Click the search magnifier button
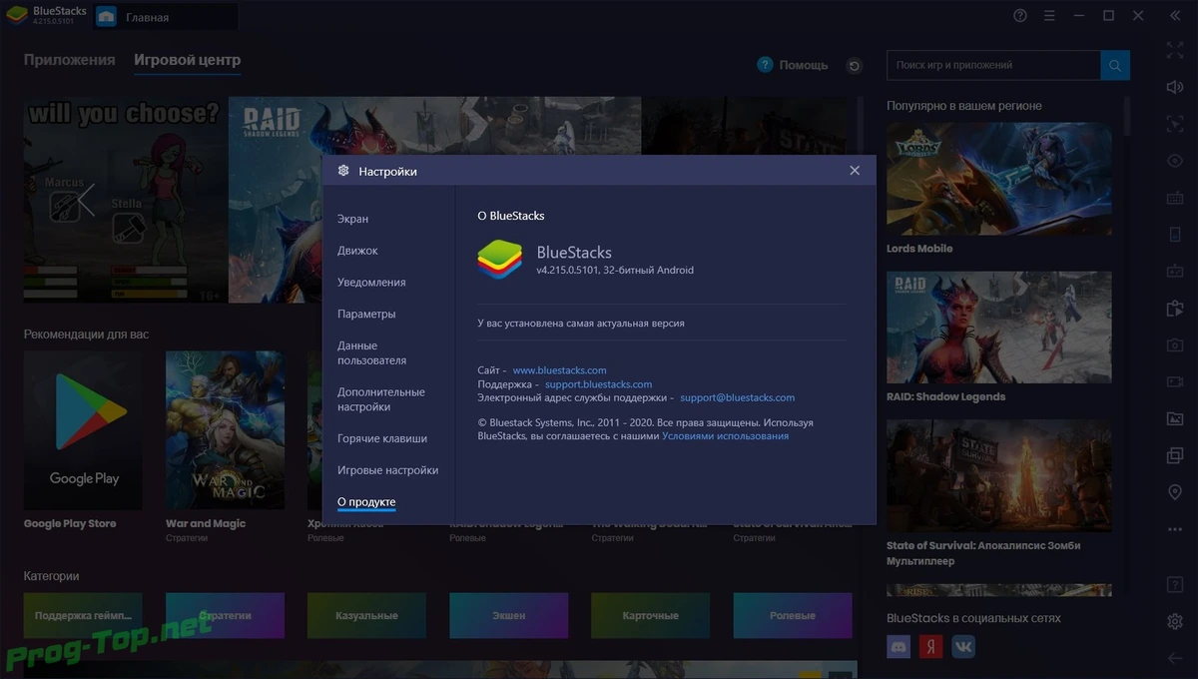The height and width of the screenshot is (679, 1198). (x=1115, y=66)
